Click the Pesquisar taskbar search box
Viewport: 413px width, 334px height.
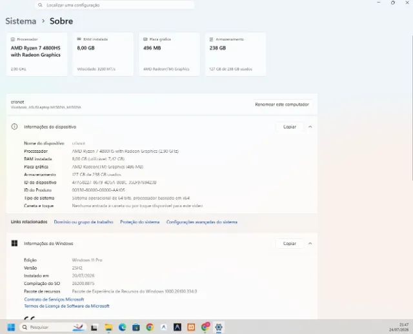[53, 327]
